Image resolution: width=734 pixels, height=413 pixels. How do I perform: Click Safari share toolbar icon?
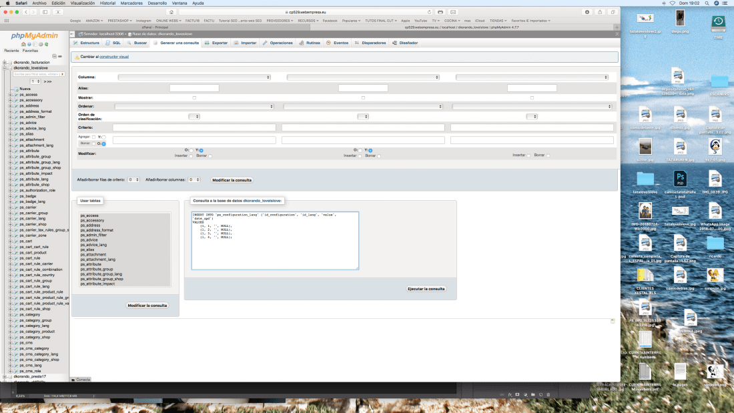(600, 12)
